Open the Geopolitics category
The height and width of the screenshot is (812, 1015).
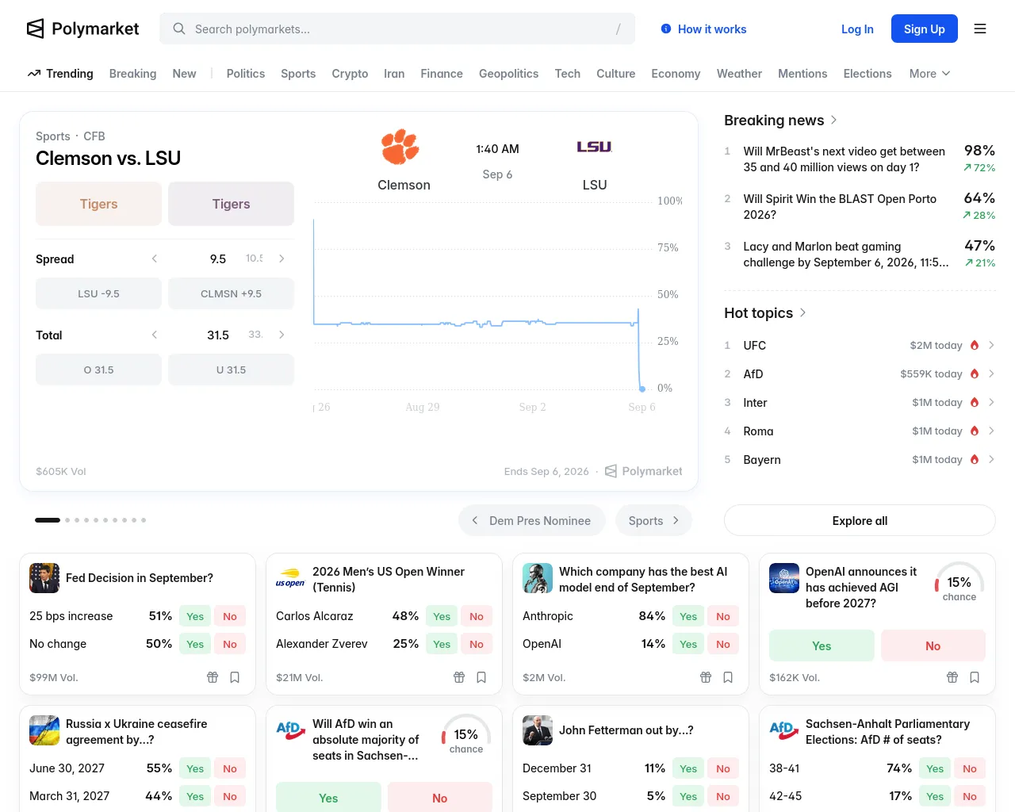[x=508, y=73]
